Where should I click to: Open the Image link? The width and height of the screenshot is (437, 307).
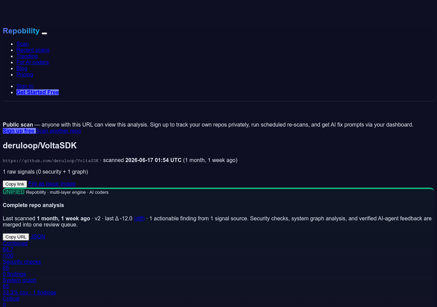click(x=68, y=184)
